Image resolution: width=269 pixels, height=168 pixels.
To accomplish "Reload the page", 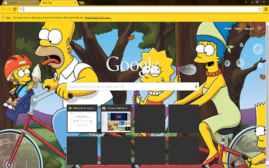I will click(x=15, y=9).
